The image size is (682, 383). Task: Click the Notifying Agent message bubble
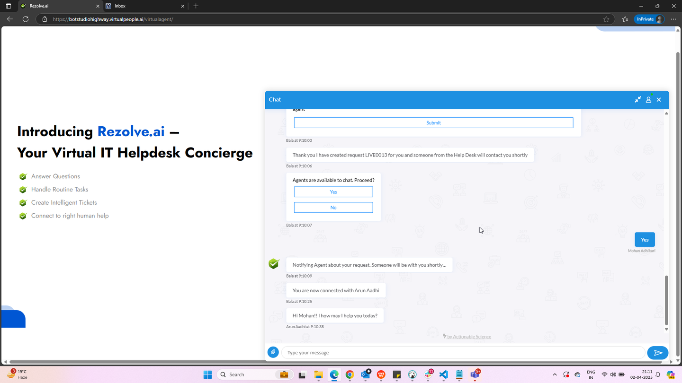pyautogui.click(x=369, y=265)
